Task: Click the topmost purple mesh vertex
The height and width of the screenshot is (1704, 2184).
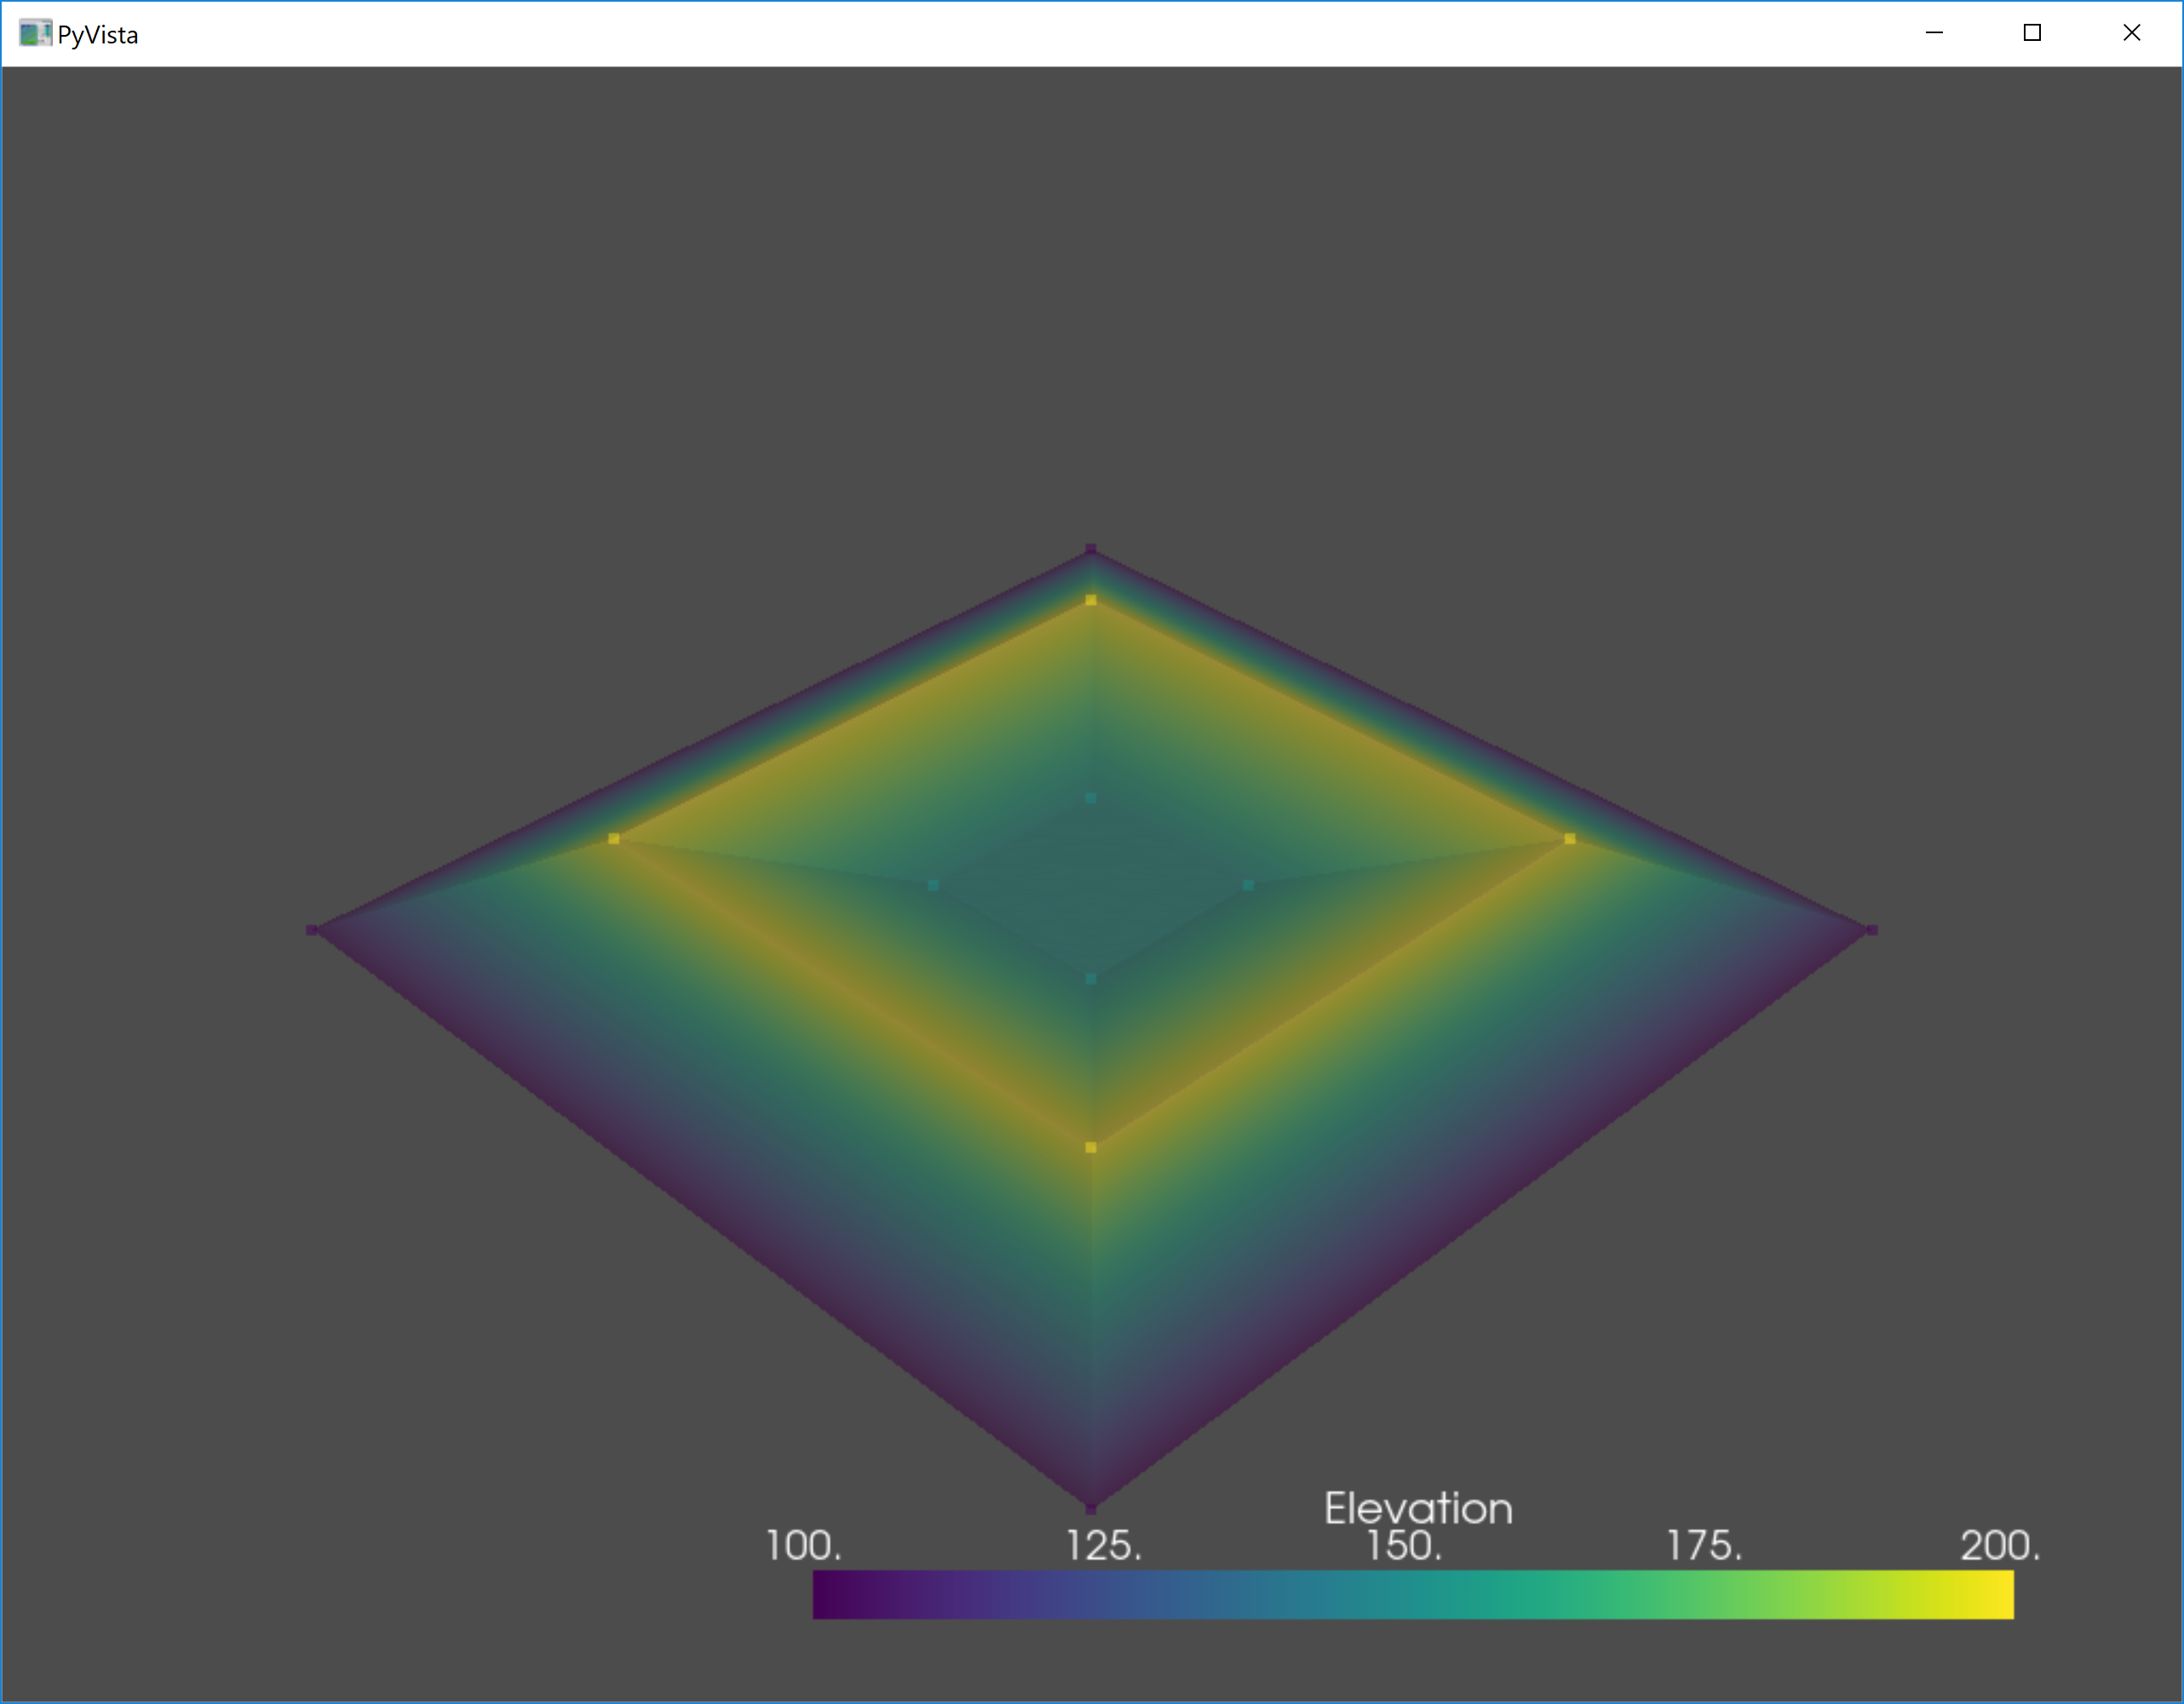Action: point(1091,549)
